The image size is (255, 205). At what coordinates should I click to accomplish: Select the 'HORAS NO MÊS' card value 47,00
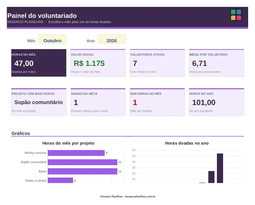[24, 64]
